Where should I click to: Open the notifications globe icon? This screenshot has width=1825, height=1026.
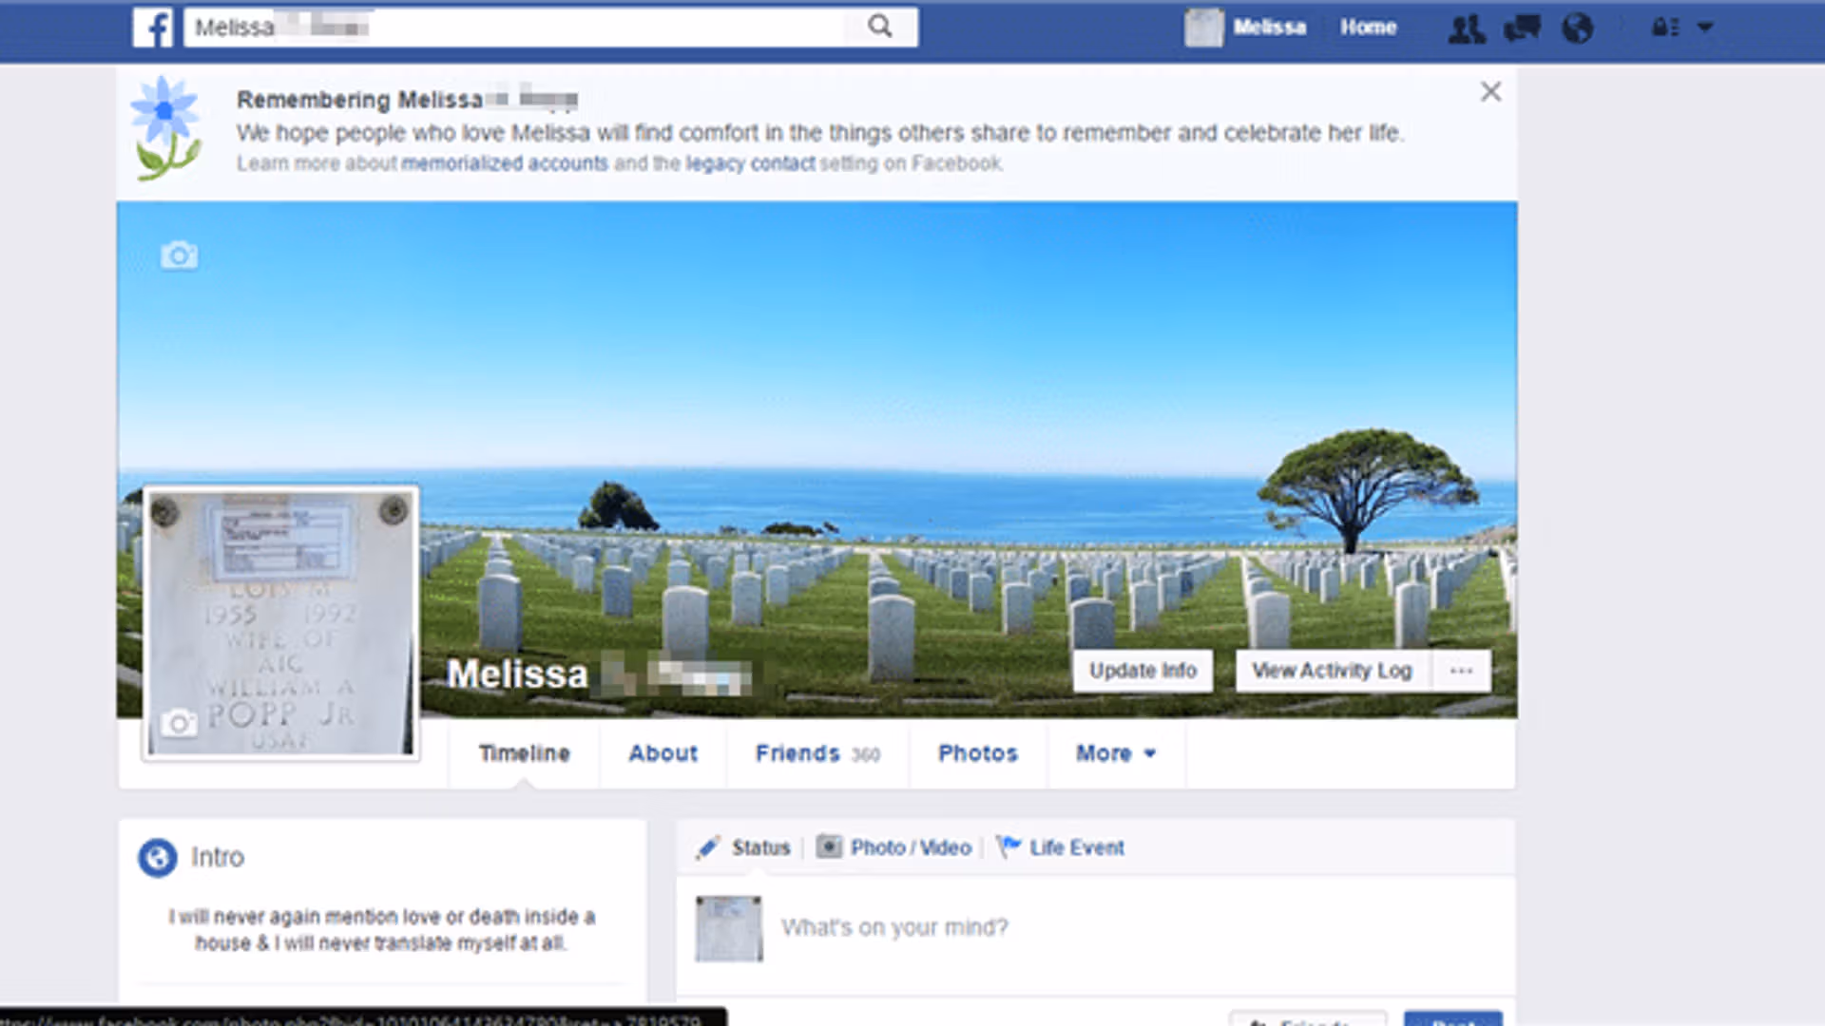click(1578, 28)
